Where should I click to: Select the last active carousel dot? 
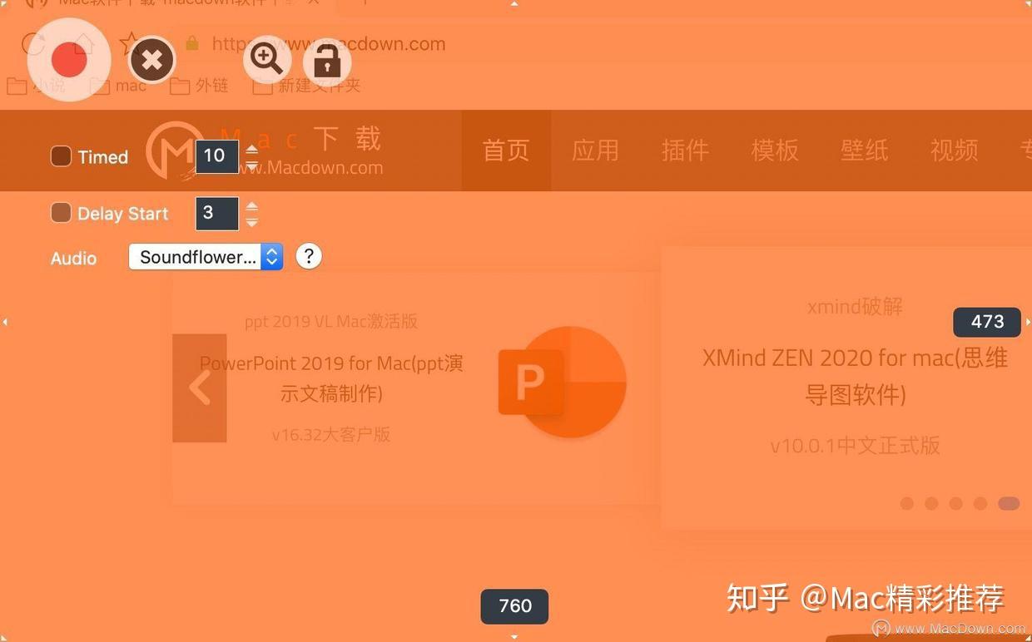[1009, 503]
